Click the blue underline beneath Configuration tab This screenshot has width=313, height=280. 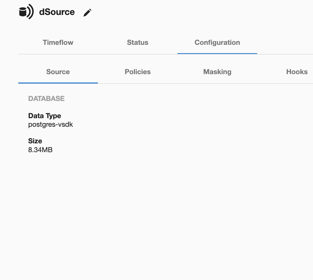217,53
